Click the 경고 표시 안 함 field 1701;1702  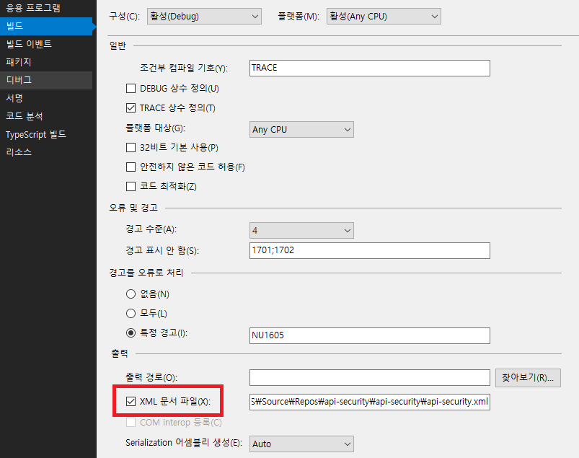(x=370, y=250)
